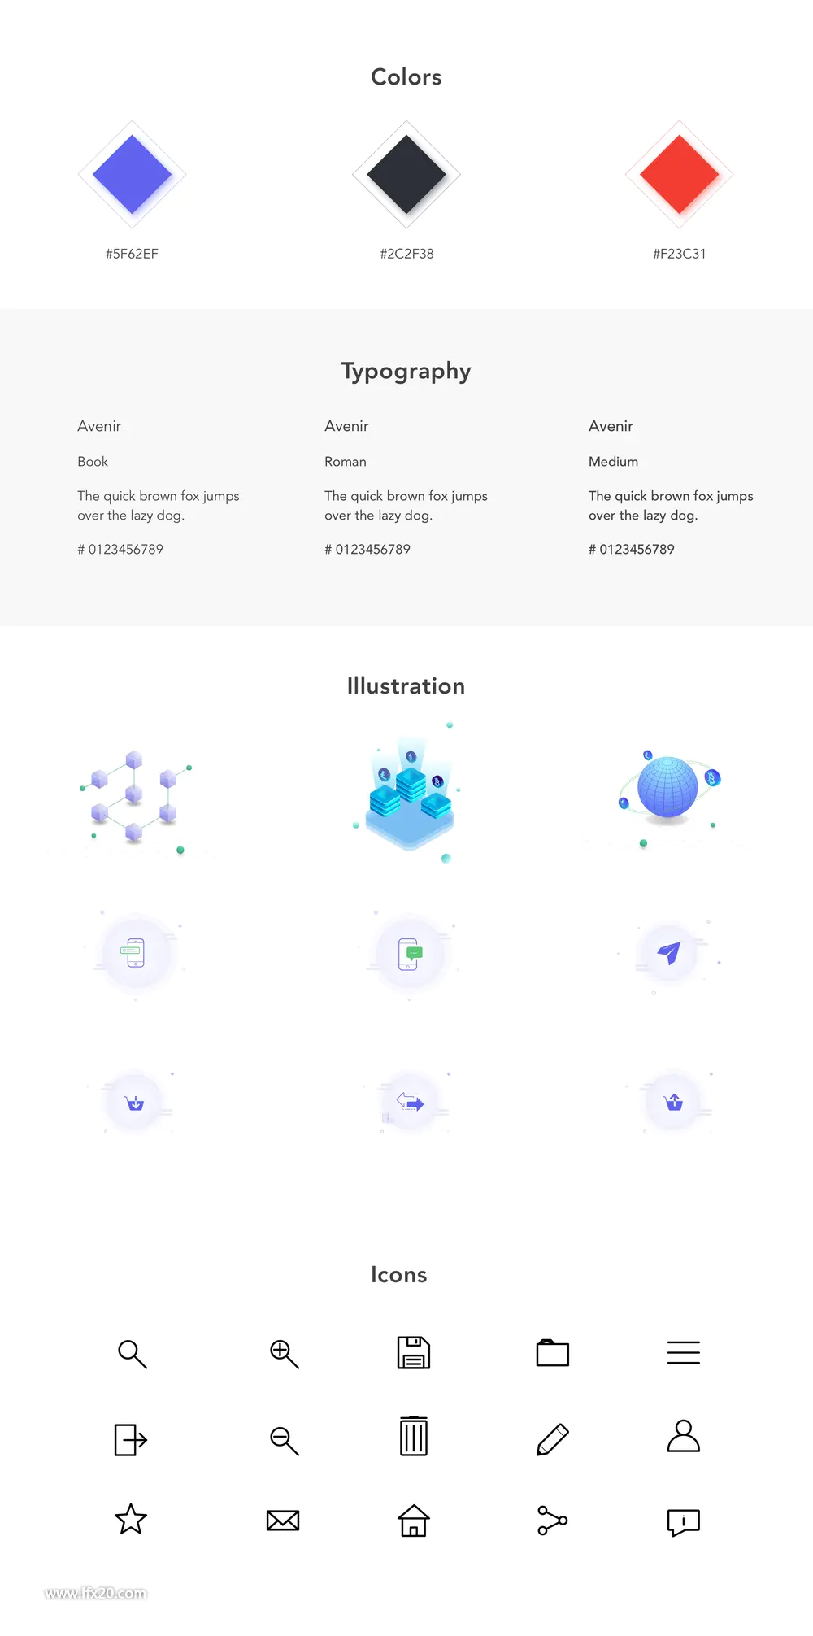
Task: Select the dark #2C2F38 color swatch
Action: point(406,174)
